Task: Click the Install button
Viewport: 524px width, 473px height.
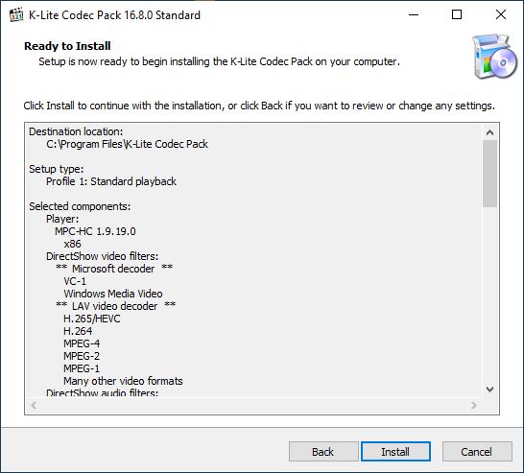Action: click(395, 452)
